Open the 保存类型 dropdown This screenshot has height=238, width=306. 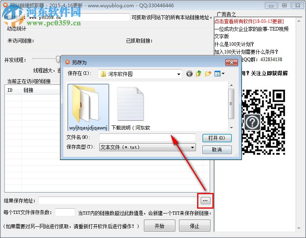(x=147, y=147)
